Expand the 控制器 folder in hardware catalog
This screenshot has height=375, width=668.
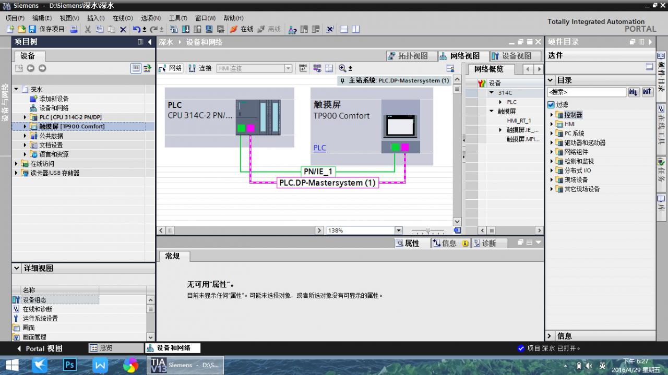[x=552, y=115]
